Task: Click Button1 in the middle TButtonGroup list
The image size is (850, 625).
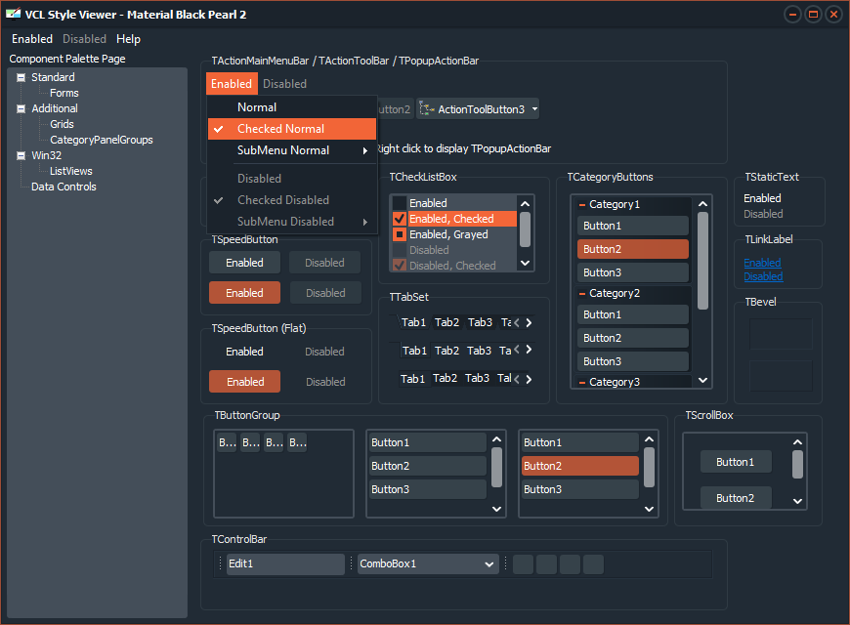Action: (427, 442)
